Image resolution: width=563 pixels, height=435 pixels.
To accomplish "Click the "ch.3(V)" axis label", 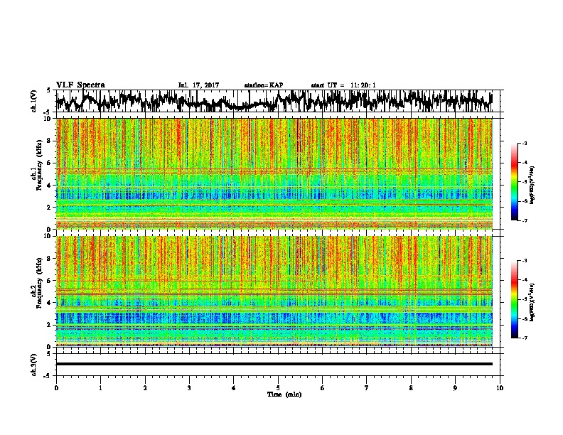I will tap(34, 365).
